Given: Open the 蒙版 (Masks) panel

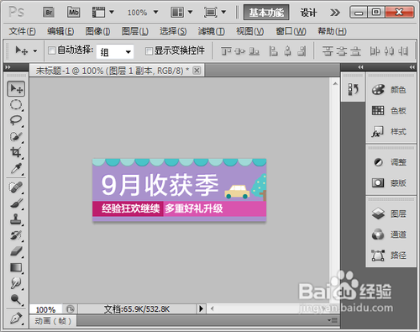Looking at the screenshot, I should (x=390, y=183).
